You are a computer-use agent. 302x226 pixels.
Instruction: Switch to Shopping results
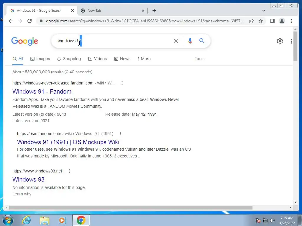point(69,59)
